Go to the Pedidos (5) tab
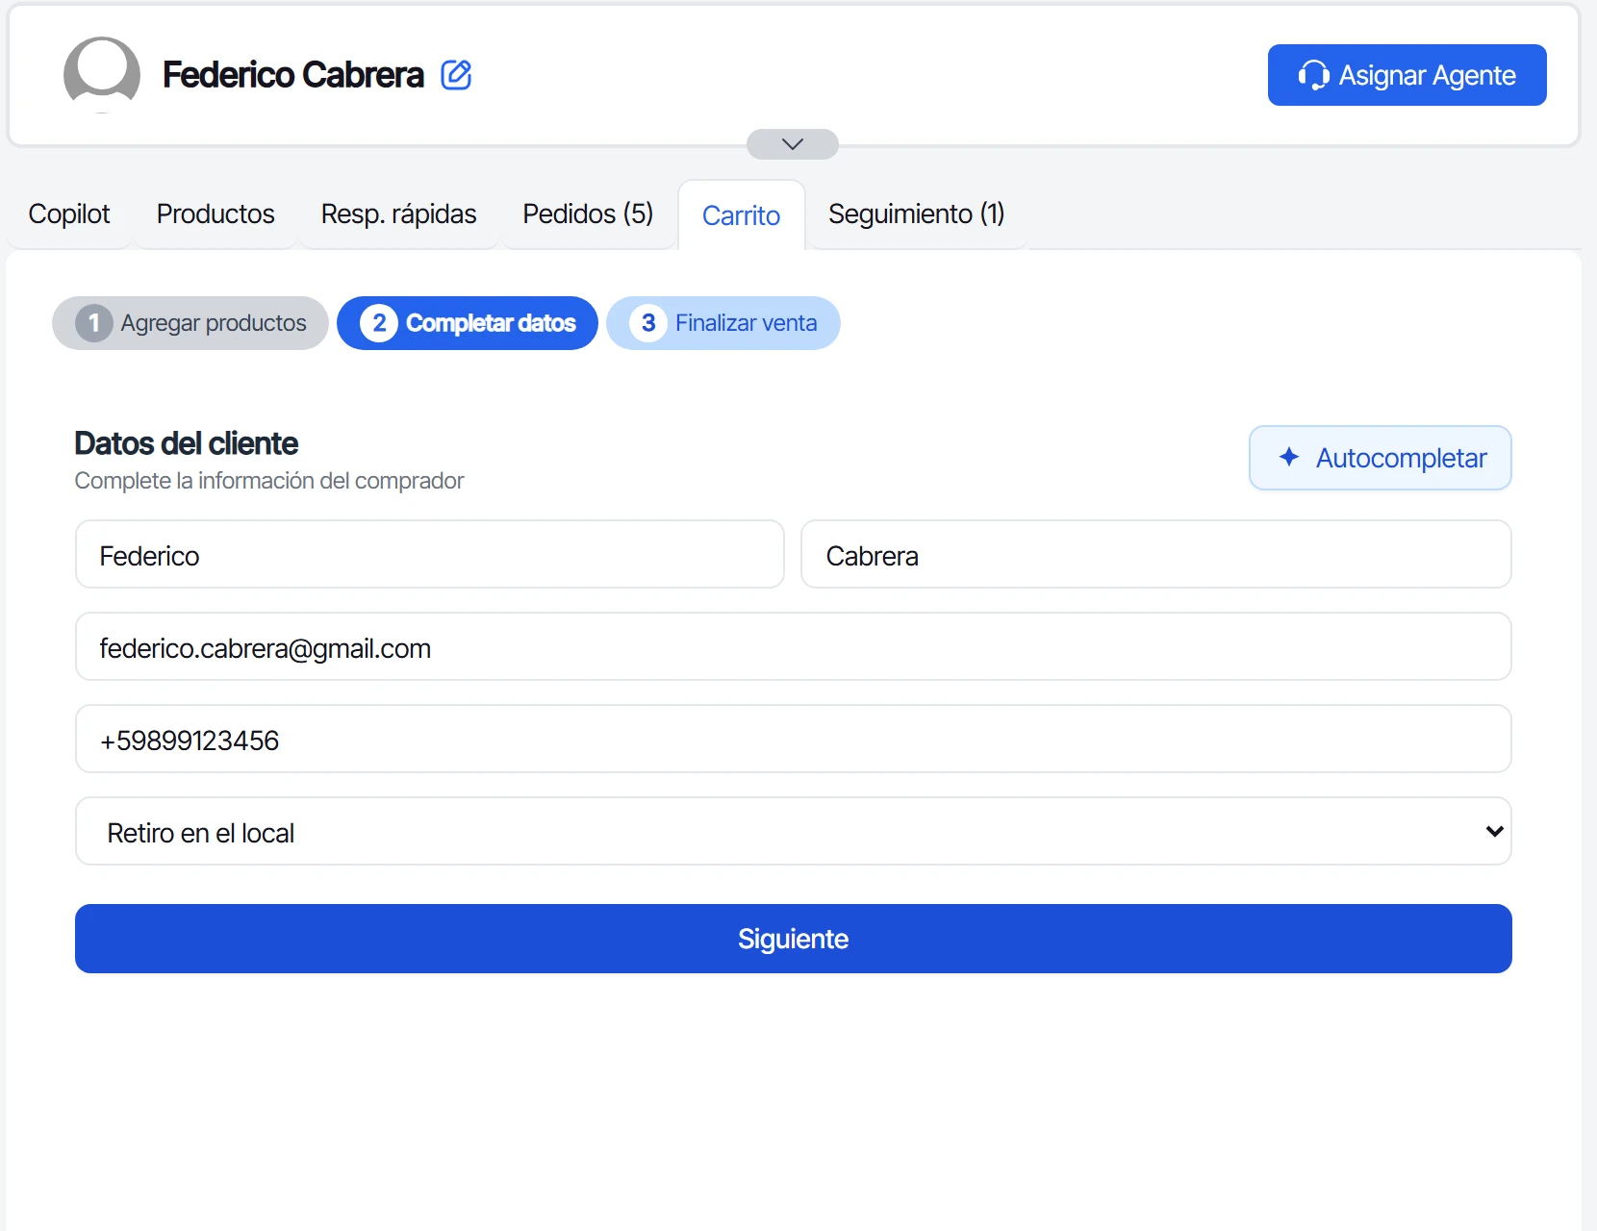The image size is (1597, 1231). pyautogui.click(x=588, y=214)
